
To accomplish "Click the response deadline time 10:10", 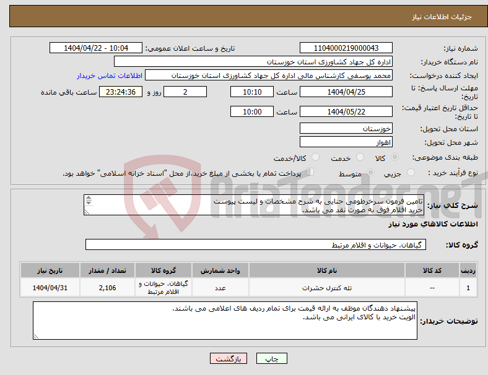I will [x=252, y=92].
